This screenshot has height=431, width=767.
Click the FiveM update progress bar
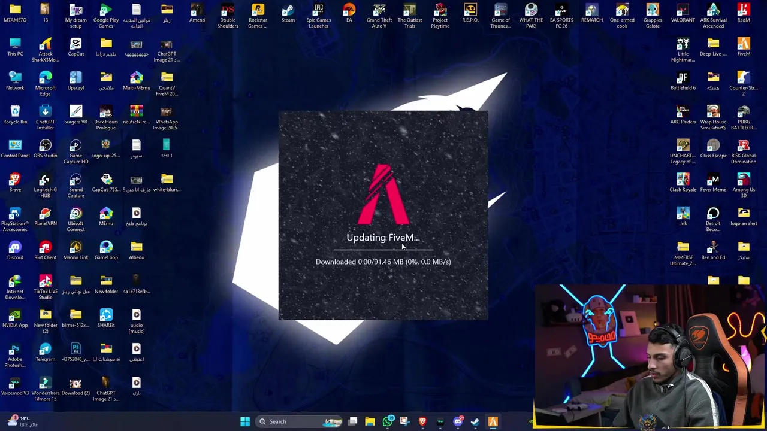383,250
